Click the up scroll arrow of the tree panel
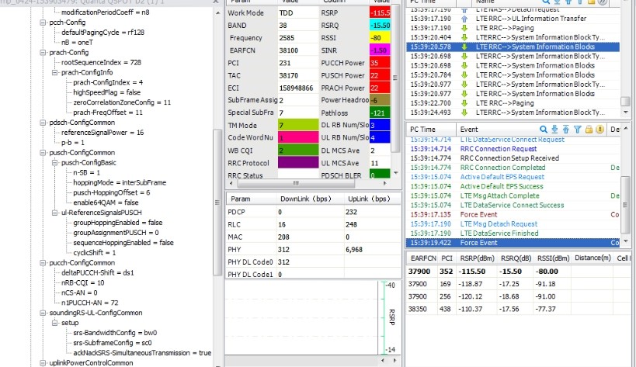Screen dimensions: 636x367 coord(217,13)
